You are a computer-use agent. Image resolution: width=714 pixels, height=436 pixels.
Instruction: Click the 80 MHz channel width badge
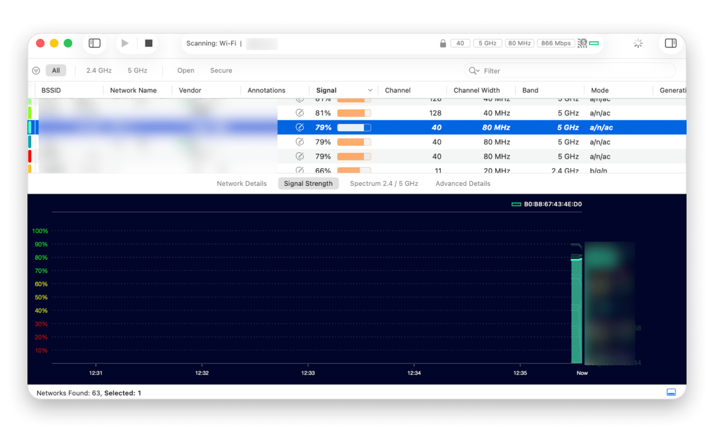point(519,43)
